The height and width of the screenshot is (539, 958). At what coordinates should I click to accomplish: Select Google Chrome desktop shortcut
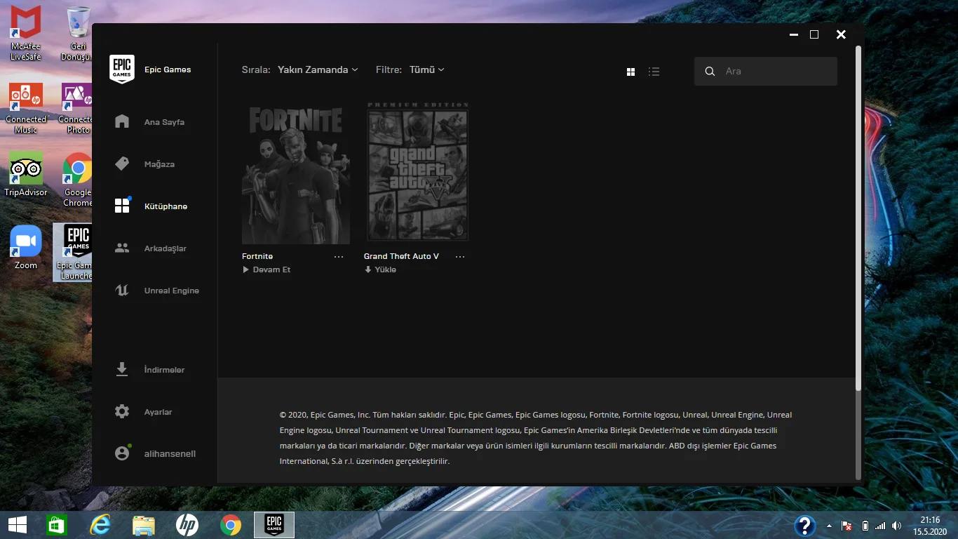[x=77, y=180]
